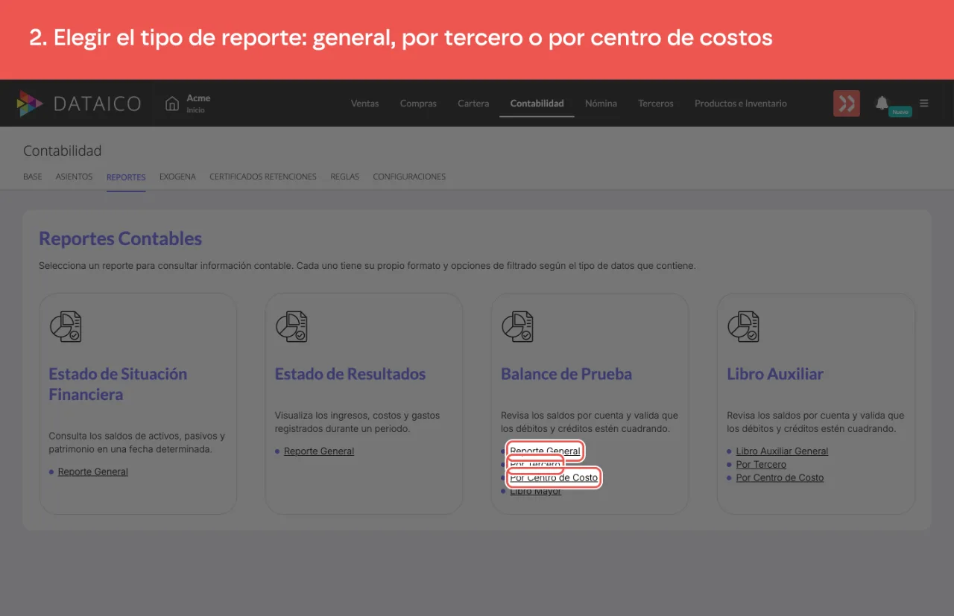Click the Contabilidad page title

pyautogui.click(x=63, y=151)
